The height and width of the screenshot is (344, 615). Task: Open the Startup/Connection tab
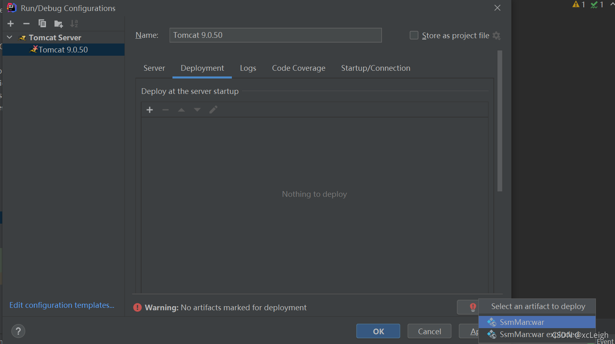tap(375, 68)
